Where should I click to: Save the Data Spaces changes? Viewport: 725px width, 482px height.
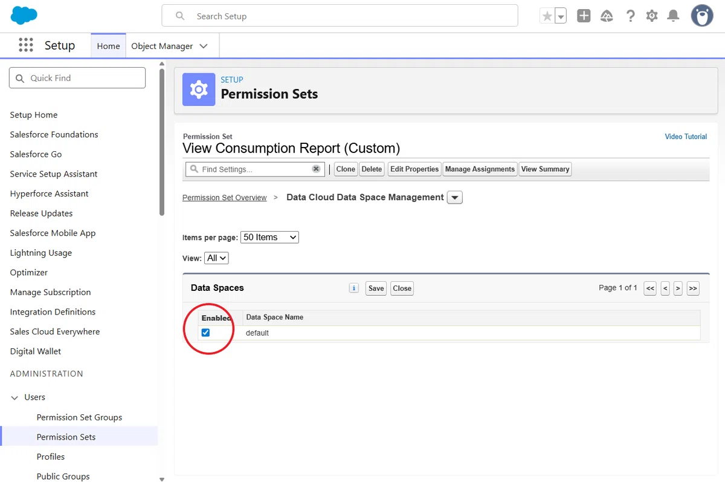(376, 288)
